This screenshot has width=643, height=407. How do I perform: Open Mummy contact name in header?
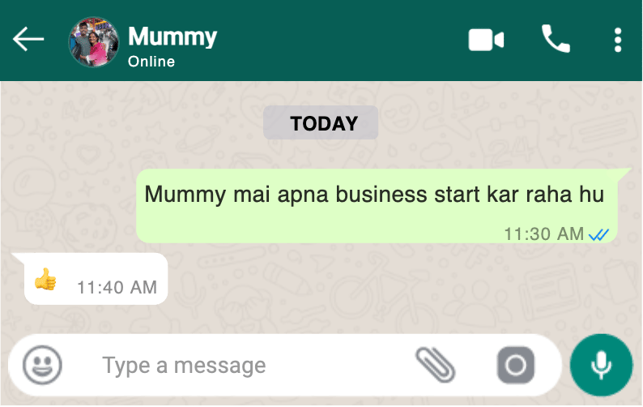[x=172, y=37]
